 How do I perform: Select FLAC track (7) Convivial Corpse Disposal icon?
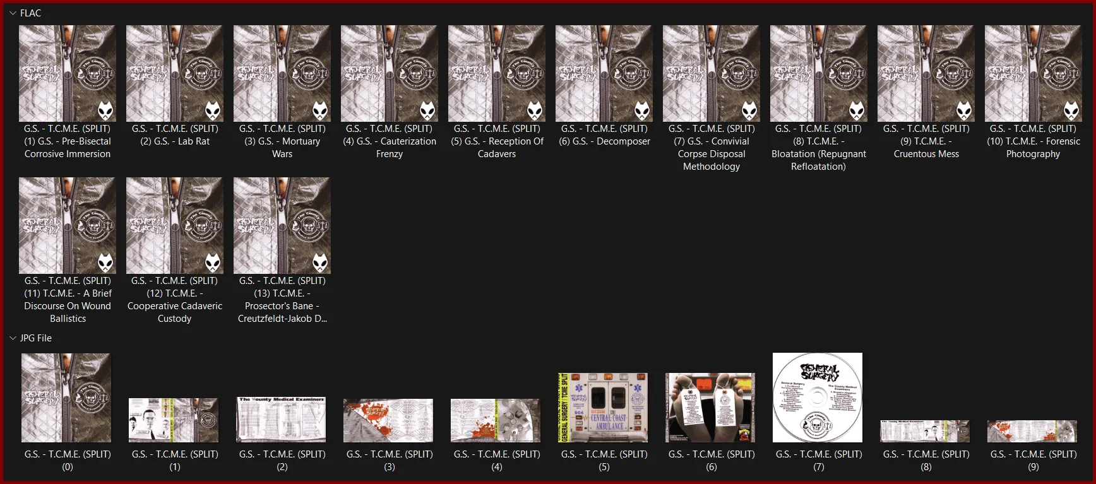[712, 73]
